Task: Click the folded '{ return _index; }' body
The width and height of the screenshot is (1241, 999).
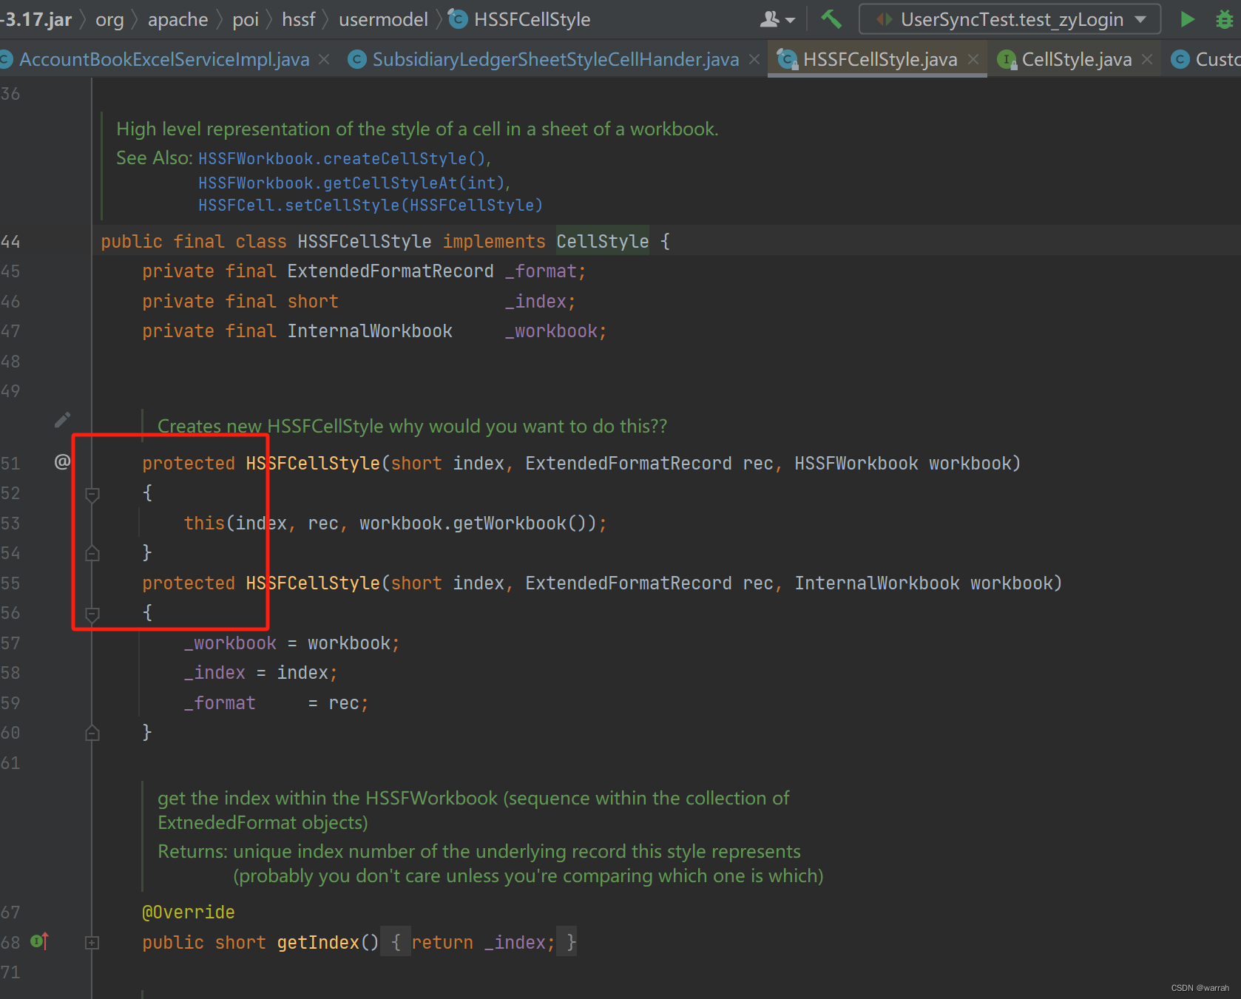Action: (479, 942)
